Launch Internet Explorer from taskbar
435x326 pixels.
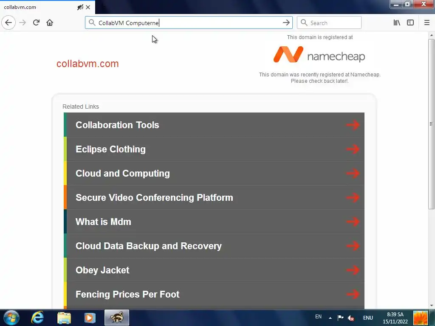click(x=37, y=318)
